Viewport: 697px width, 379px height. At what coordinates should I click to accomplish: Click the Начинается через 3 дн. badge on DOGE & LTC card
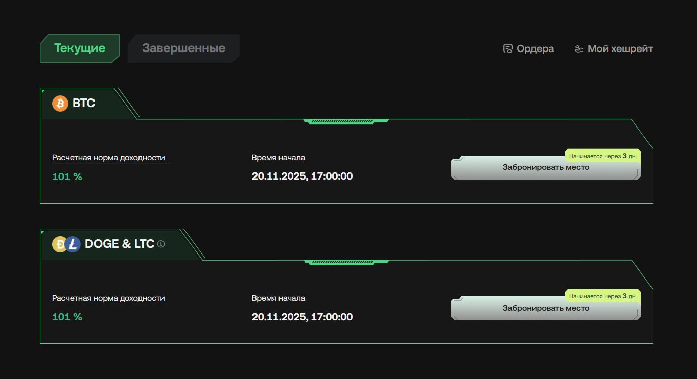tap(602, 295)
